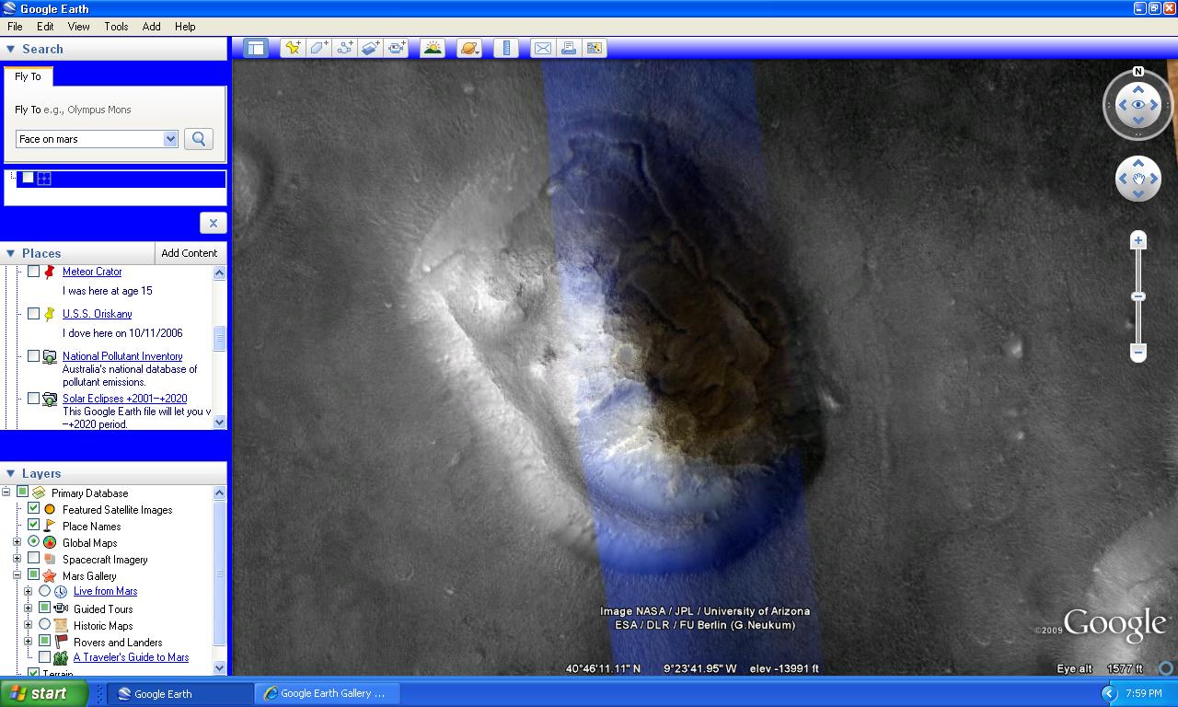Open the File menu
1178x707 pixels.
15,27
